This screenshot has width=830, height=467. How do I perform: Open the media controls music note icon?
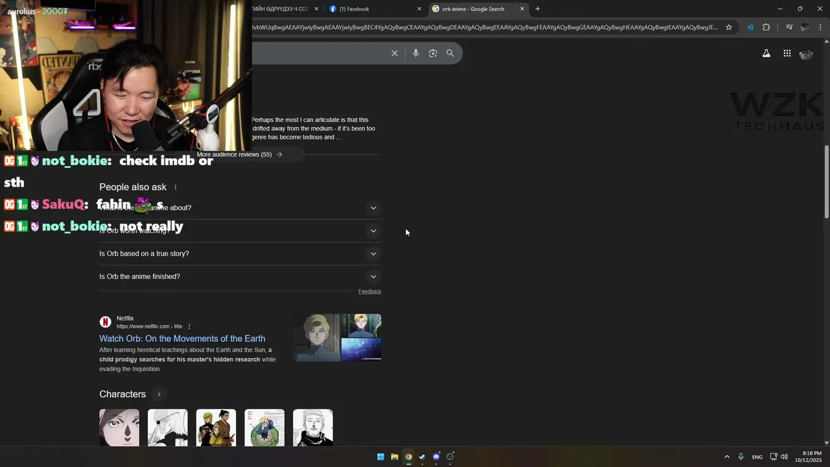click(789, 27)
